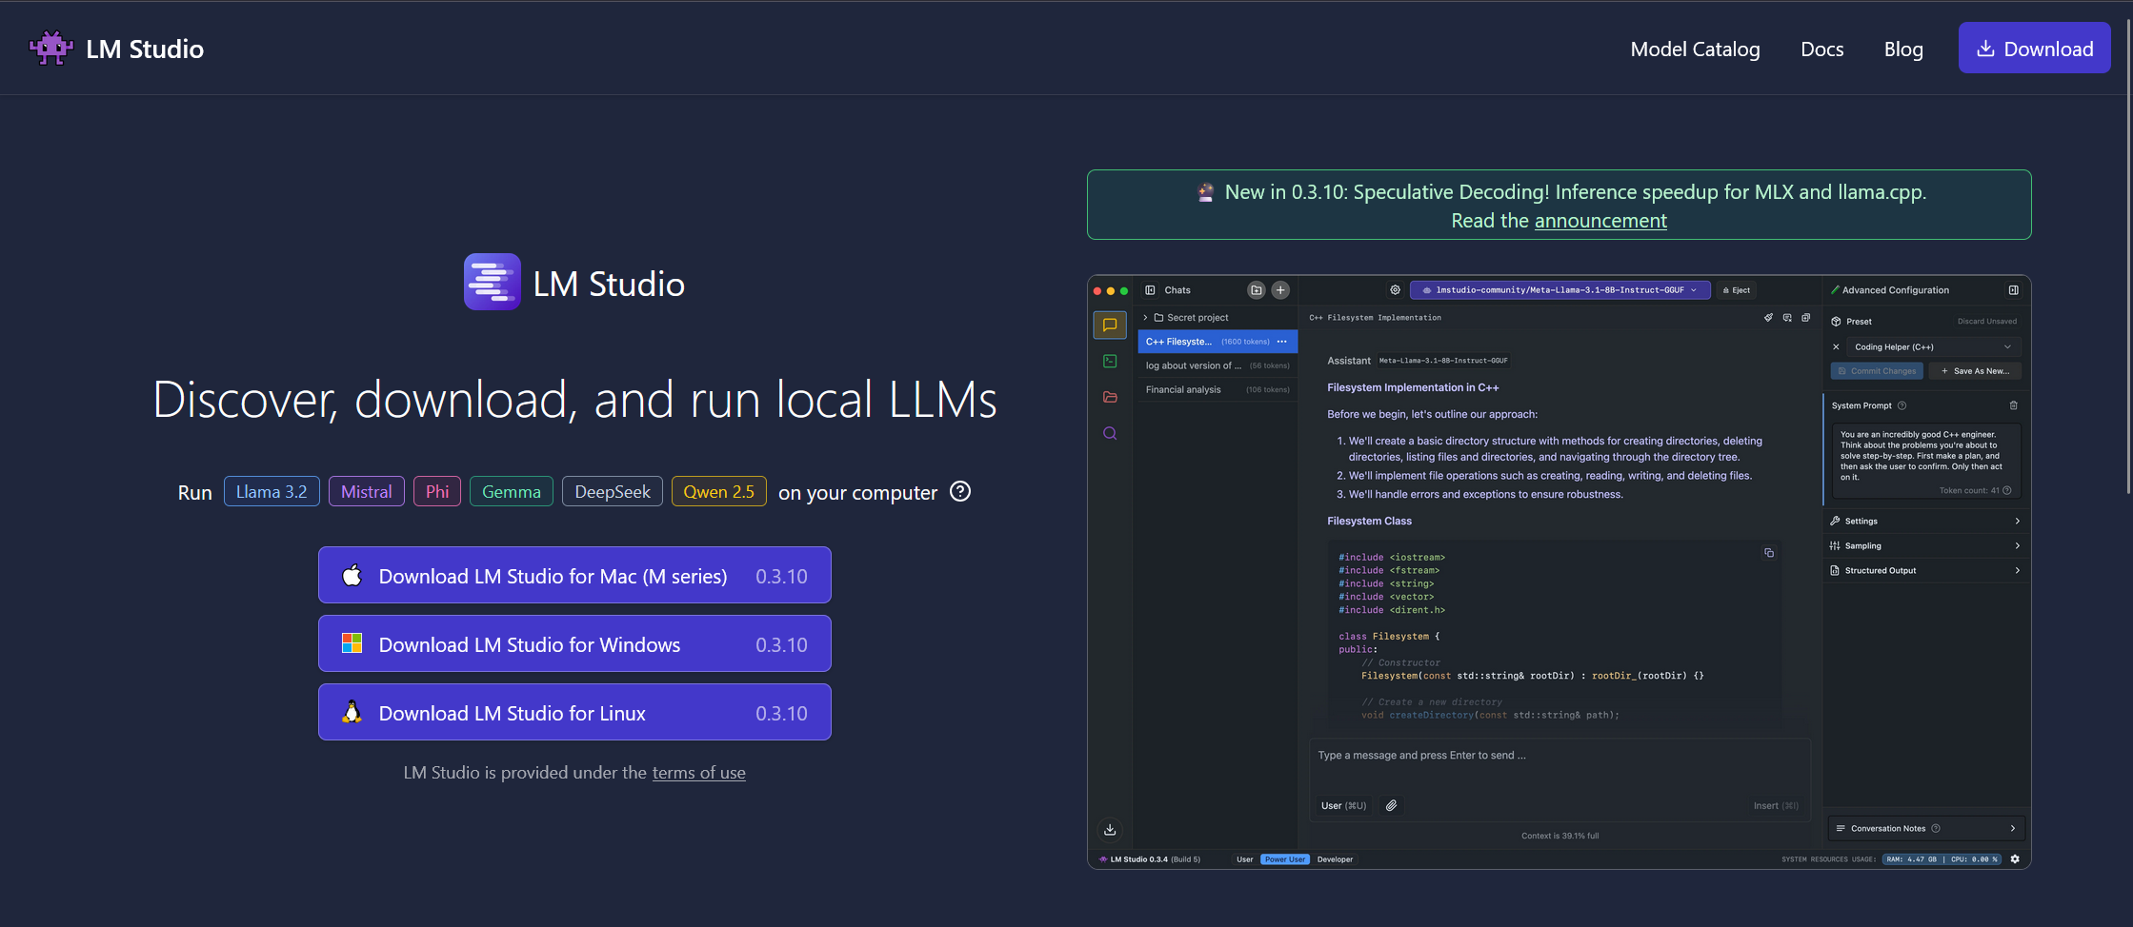This screenshot has height=927, width=2133.
Task: Expand the Structured Output section
Action: 1924,571
